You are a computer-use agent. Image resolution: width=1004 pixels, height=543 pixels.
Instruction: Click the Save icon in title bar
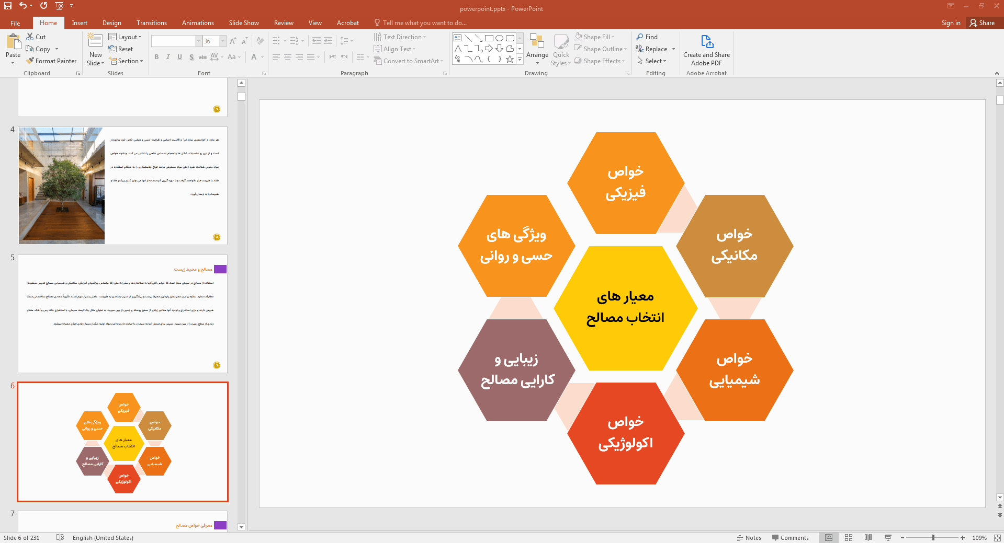(x=8, y=6)
